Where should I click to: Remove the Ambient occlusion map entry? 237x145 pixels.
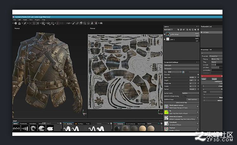tap(197, 118)
